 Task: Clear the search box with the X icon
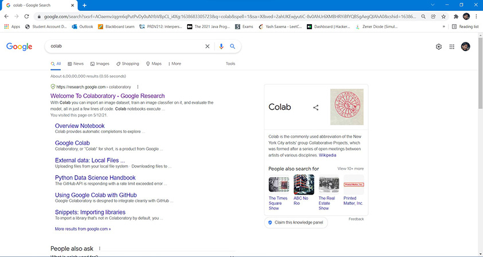tap(207, 46)
